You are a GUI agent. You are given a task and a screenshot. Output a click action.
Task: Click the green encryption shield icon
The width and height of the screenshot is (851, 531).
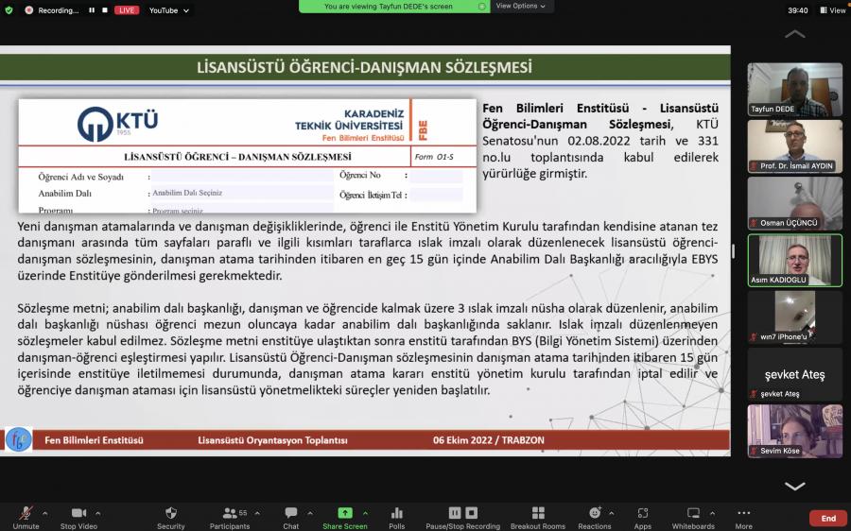click(9, 10)
